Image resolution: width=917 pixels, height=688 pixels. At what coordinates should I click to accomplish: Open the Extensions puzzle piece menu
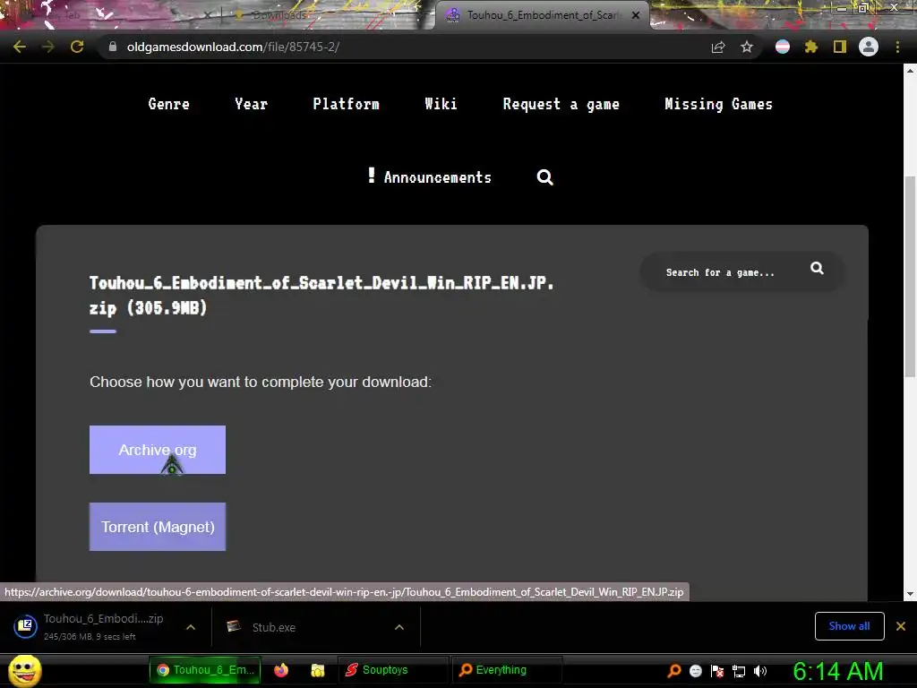(811, 47)
